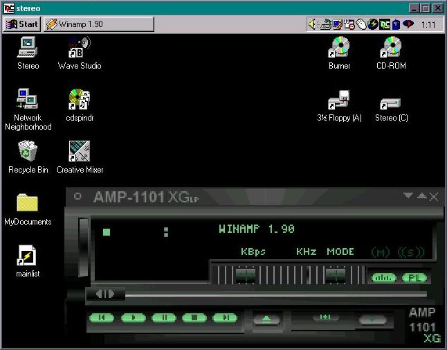This screenshot has height=350, width=447.
Task: Minimize Winamp with down-triangle button
Action: (x=408, y=196)
